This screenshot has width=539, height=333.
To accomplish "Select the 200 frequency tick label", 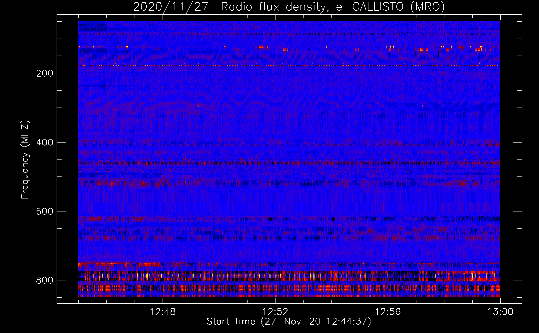I will [x=45, y=73].
